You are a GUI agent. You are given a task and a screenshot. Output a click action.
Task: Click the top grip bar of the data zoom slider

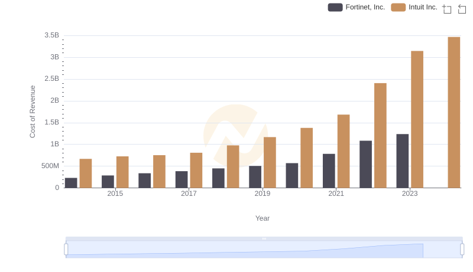264,238
